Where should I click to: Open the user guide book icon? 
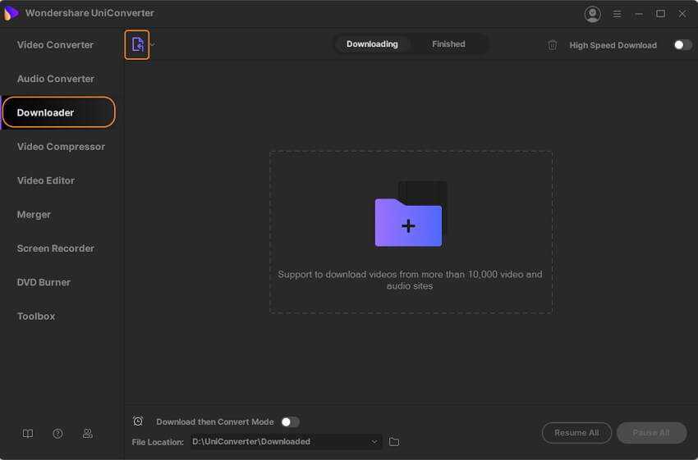click(28, 434)
